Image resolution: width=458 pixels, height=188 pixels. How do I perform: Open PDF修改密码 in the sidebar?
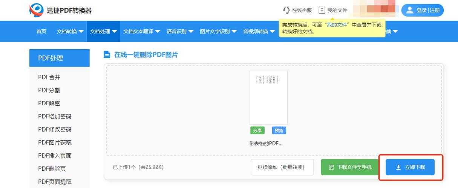click(55, 129)
